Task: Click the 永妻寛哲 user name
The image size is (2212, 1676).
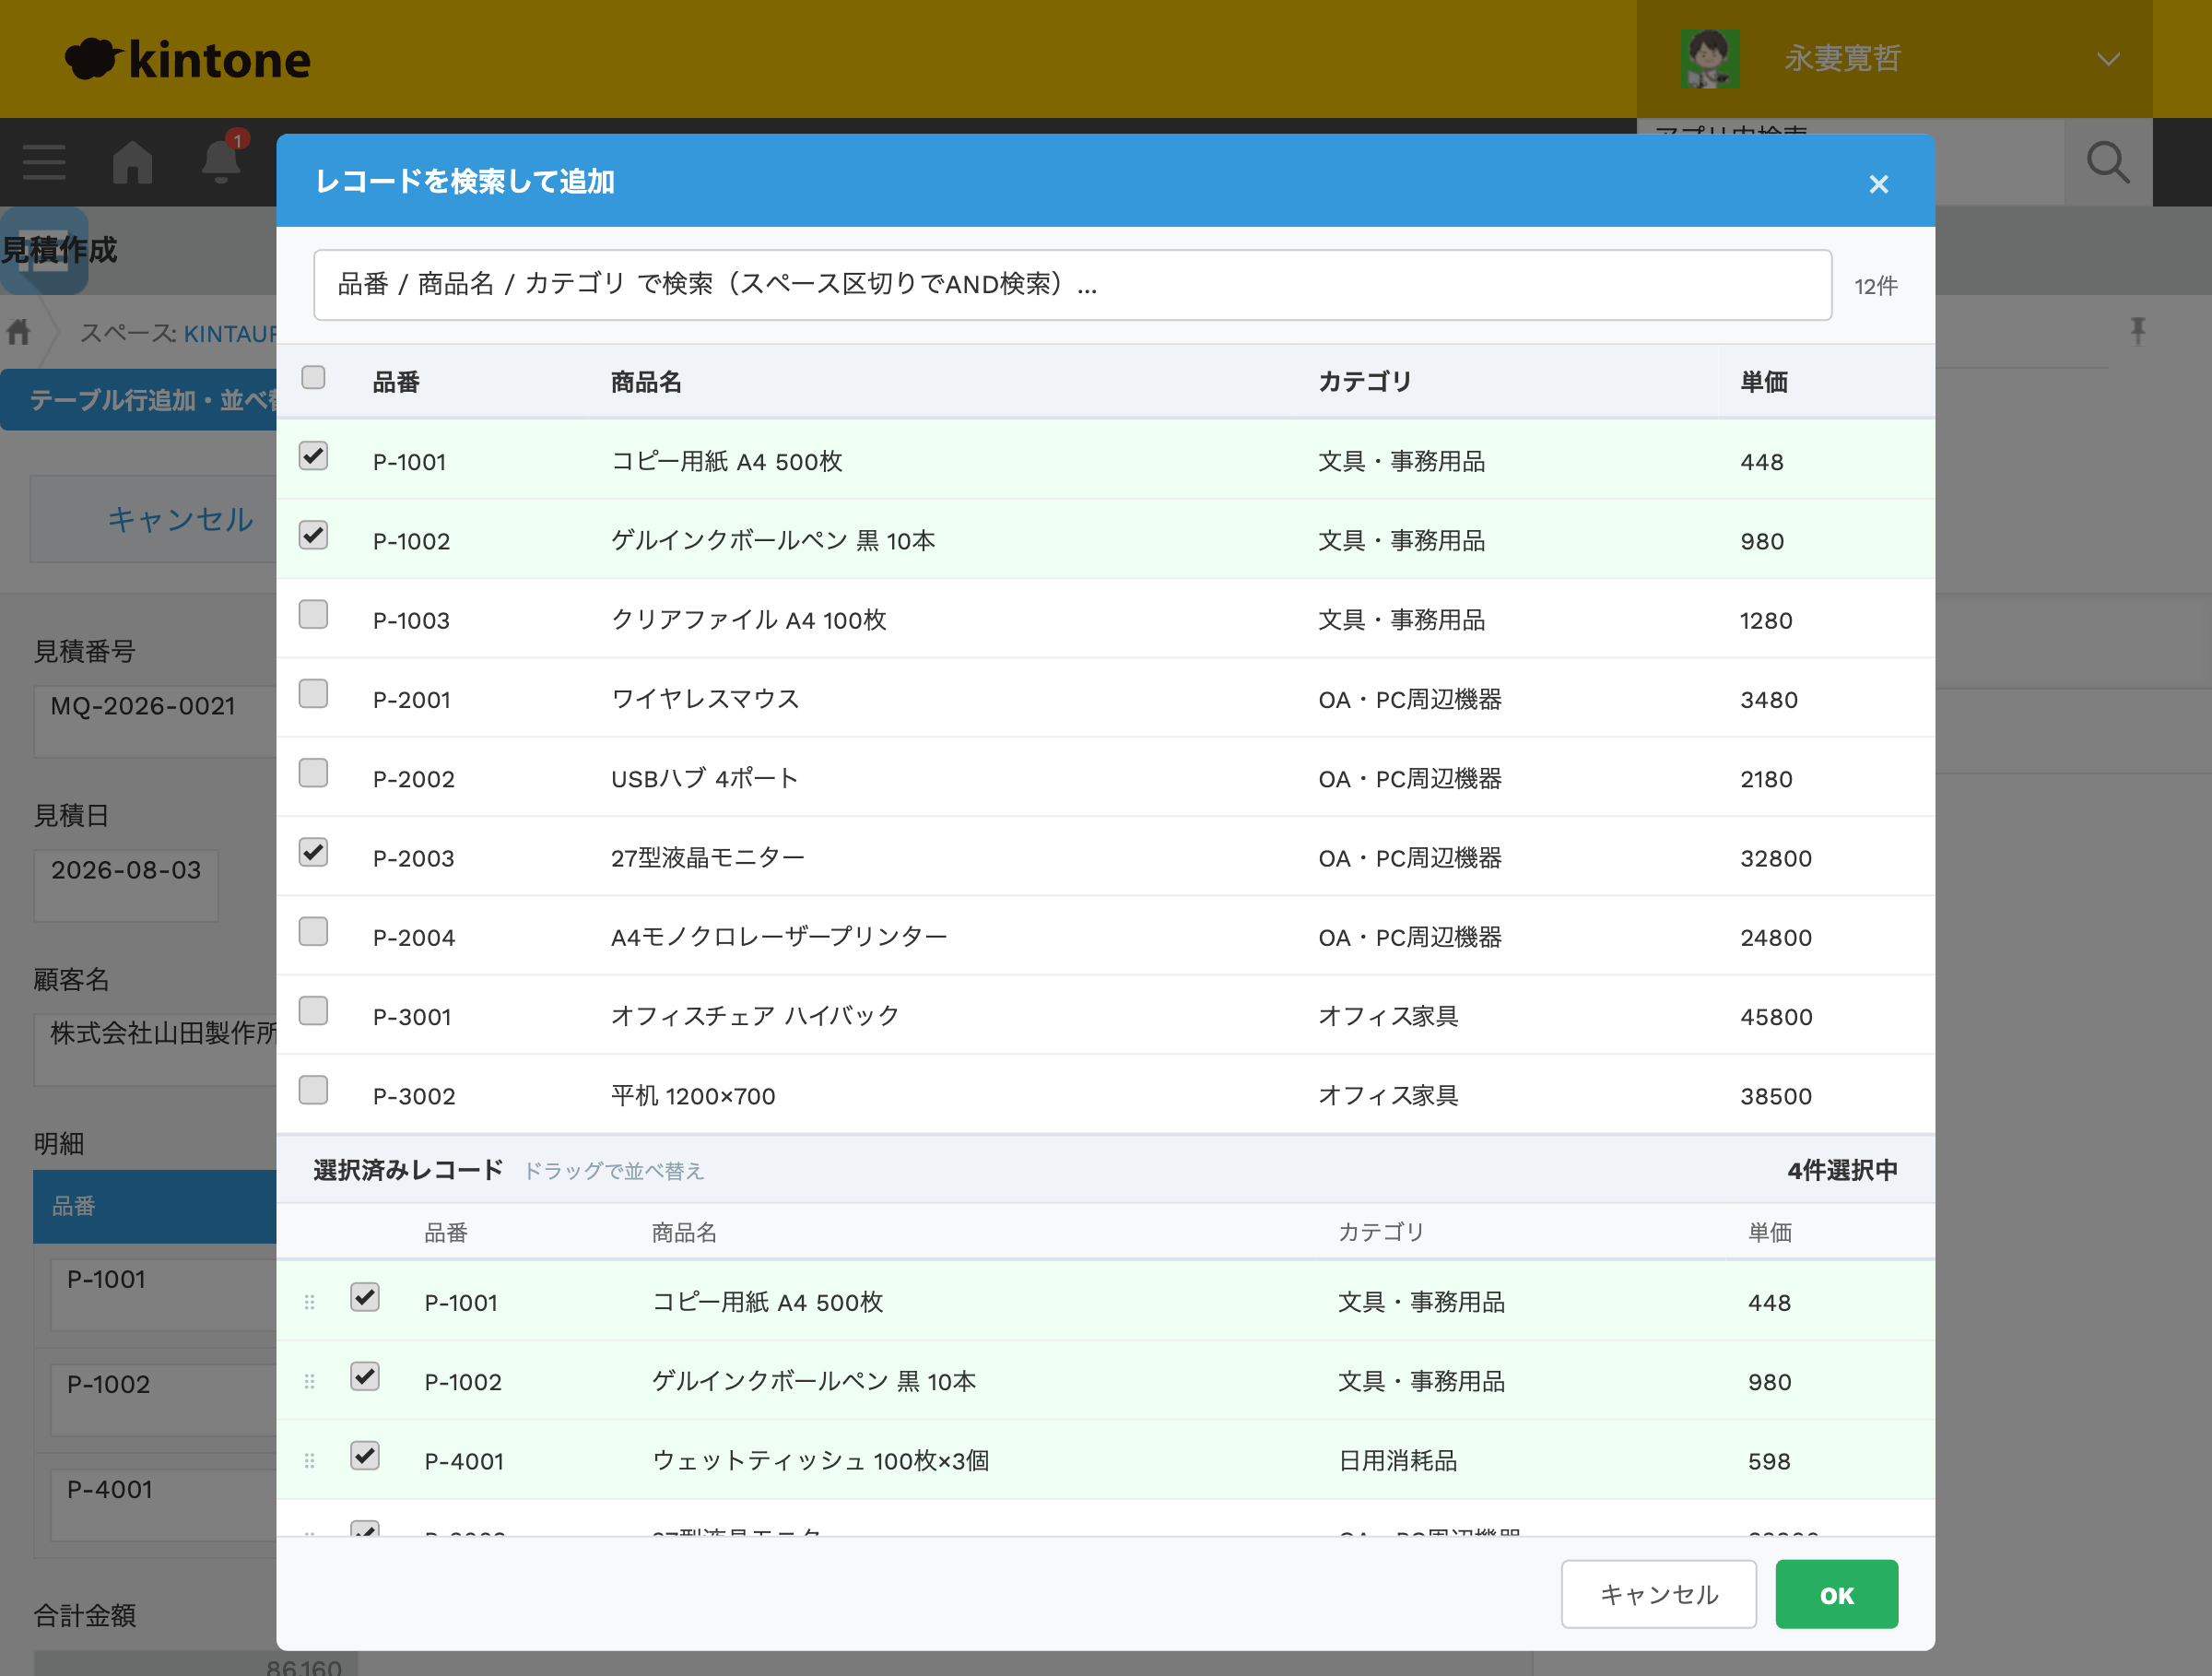Action: pyautogui.click(x=1842, y=59)
